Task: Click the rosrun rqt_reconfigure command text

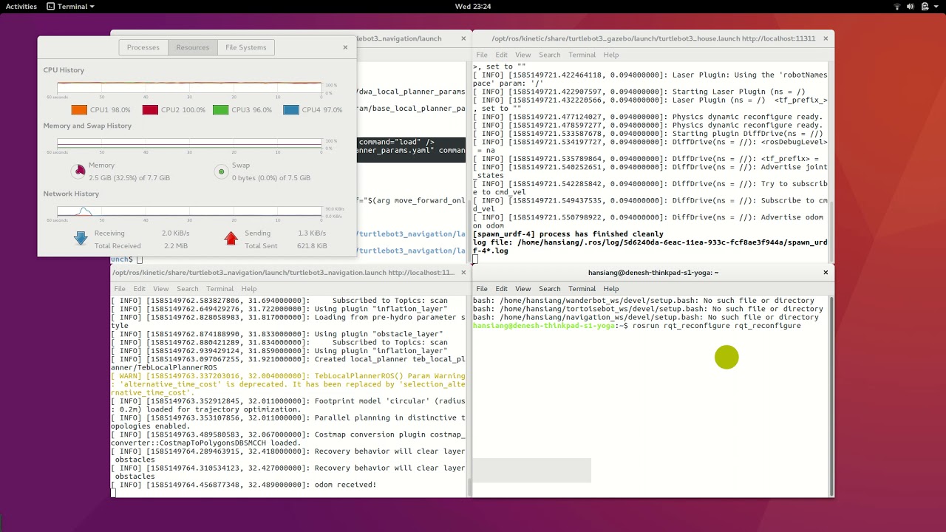Action: [x=717, y=326]
